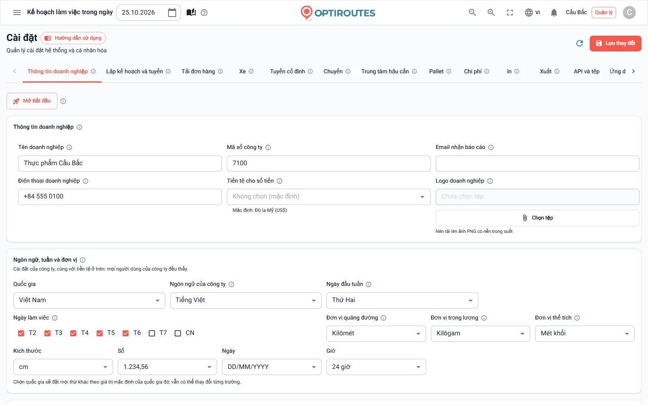Open the user avatar C
Screen dimensions: 648x405
[x=629, y=13]
